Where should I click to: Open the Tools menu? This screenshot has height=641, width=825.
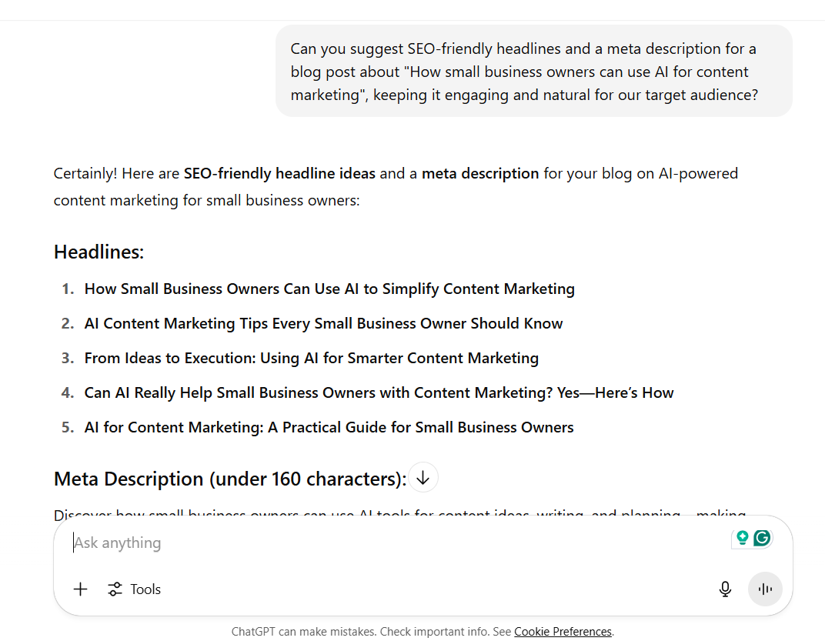(x=134, y=589)
